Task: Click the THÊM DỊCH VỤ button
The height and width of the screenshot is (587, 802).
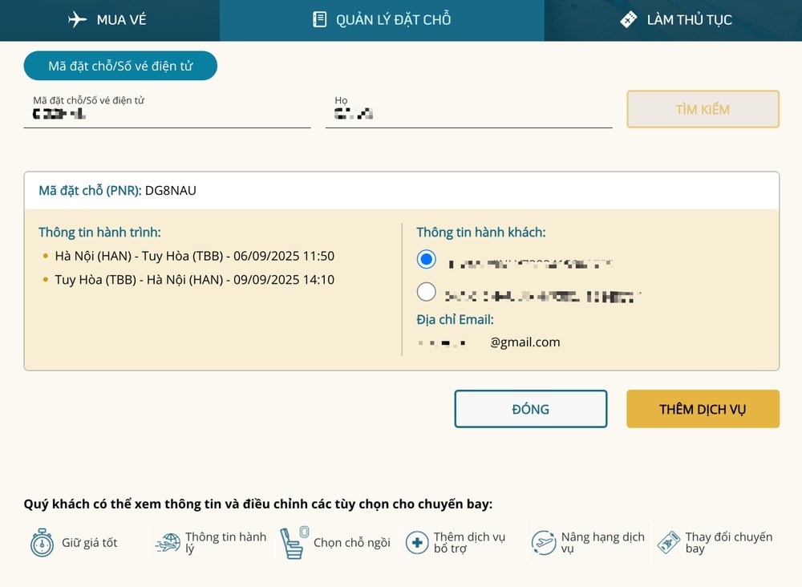Action: [x=703, y=409]
